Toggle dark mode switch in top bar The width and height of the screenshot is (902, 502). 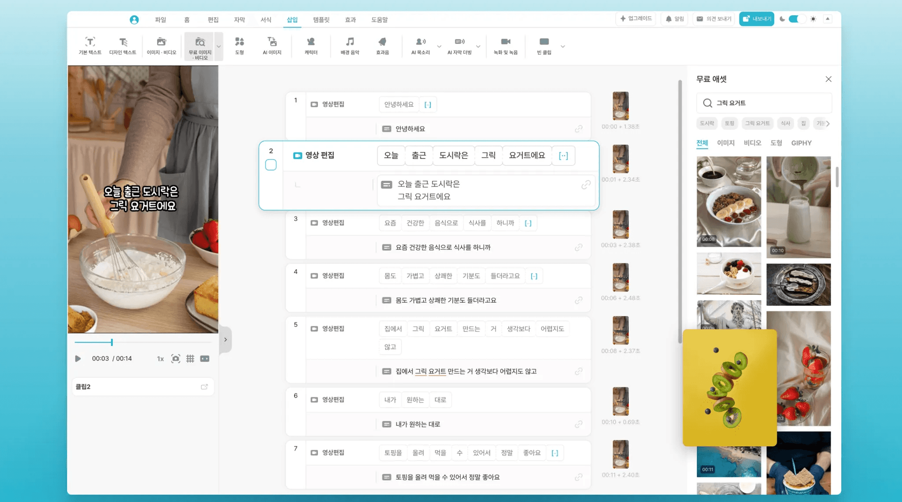point(797,19)
